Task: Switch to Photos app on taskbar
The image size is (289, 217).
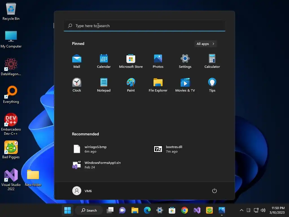Action: point(222,210)
